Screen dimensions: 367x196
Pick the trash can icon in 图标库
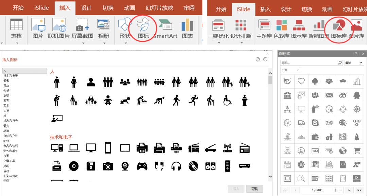click(x=343, y=178)
